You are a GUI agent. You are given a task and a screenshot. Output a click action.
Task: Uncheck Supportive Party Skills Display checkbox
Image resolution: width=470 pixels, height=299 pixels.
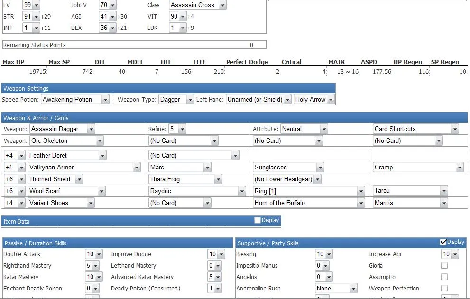point(443,242)
